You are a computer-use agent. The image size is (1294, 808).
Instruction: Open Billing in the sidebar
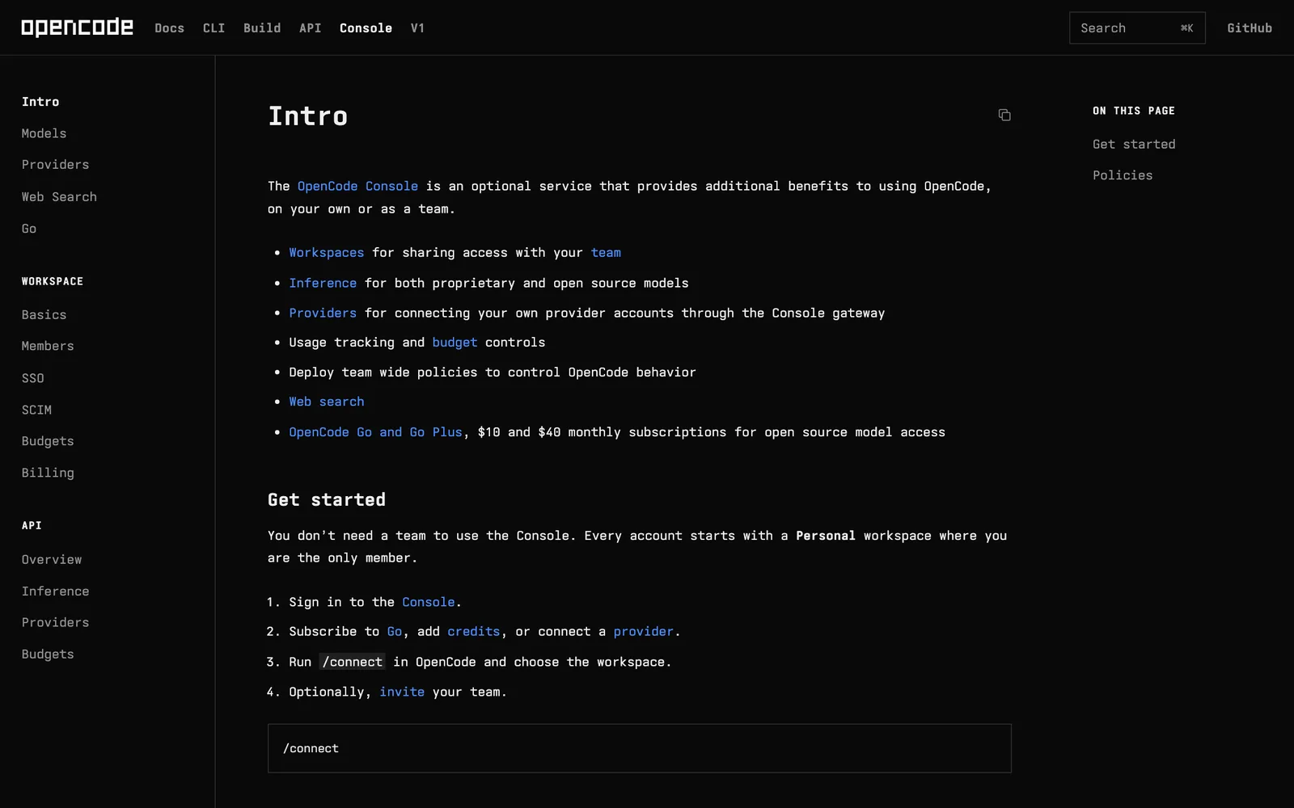(x=48, y=473)
